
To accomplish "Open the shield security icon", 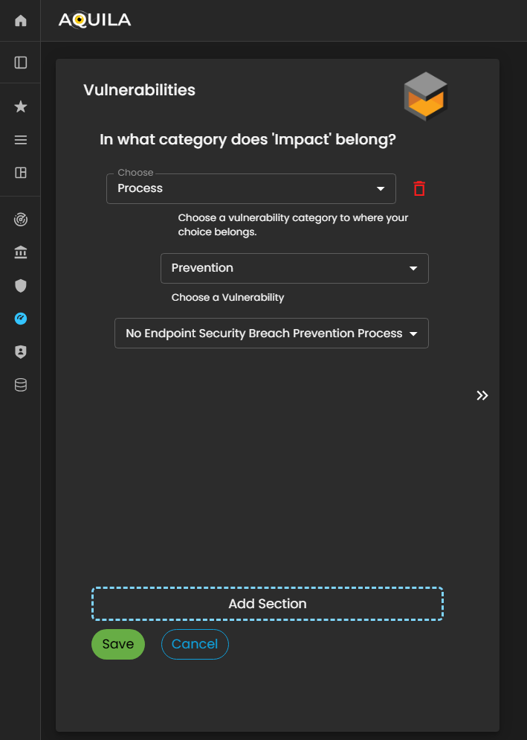I will (x=21, y=286).
